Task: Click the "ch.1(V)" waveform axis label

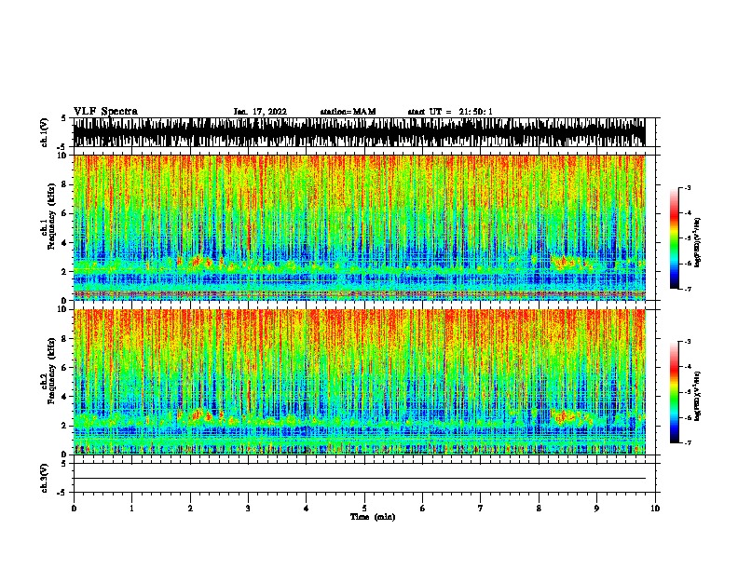Action: 44,132
